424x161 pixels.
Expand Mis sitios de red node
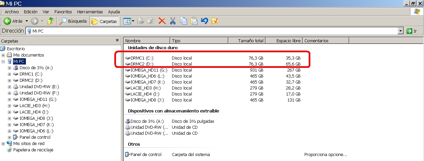tap(3, 144)
